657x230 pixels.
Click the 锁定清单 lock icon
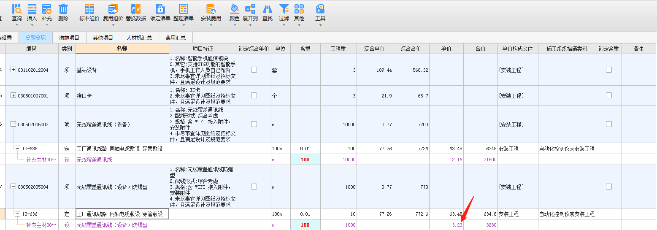pyautogui.click(x=160, y=8)
